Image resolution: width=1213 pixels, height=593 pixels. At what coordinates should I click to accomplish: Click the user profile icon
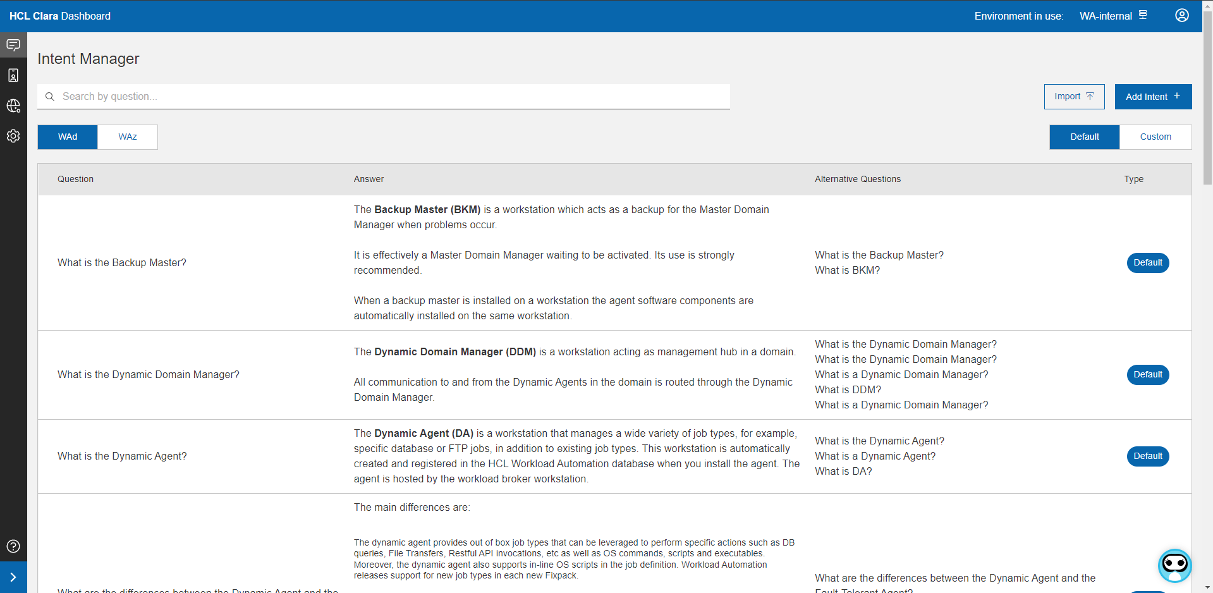coord(1181,16)
